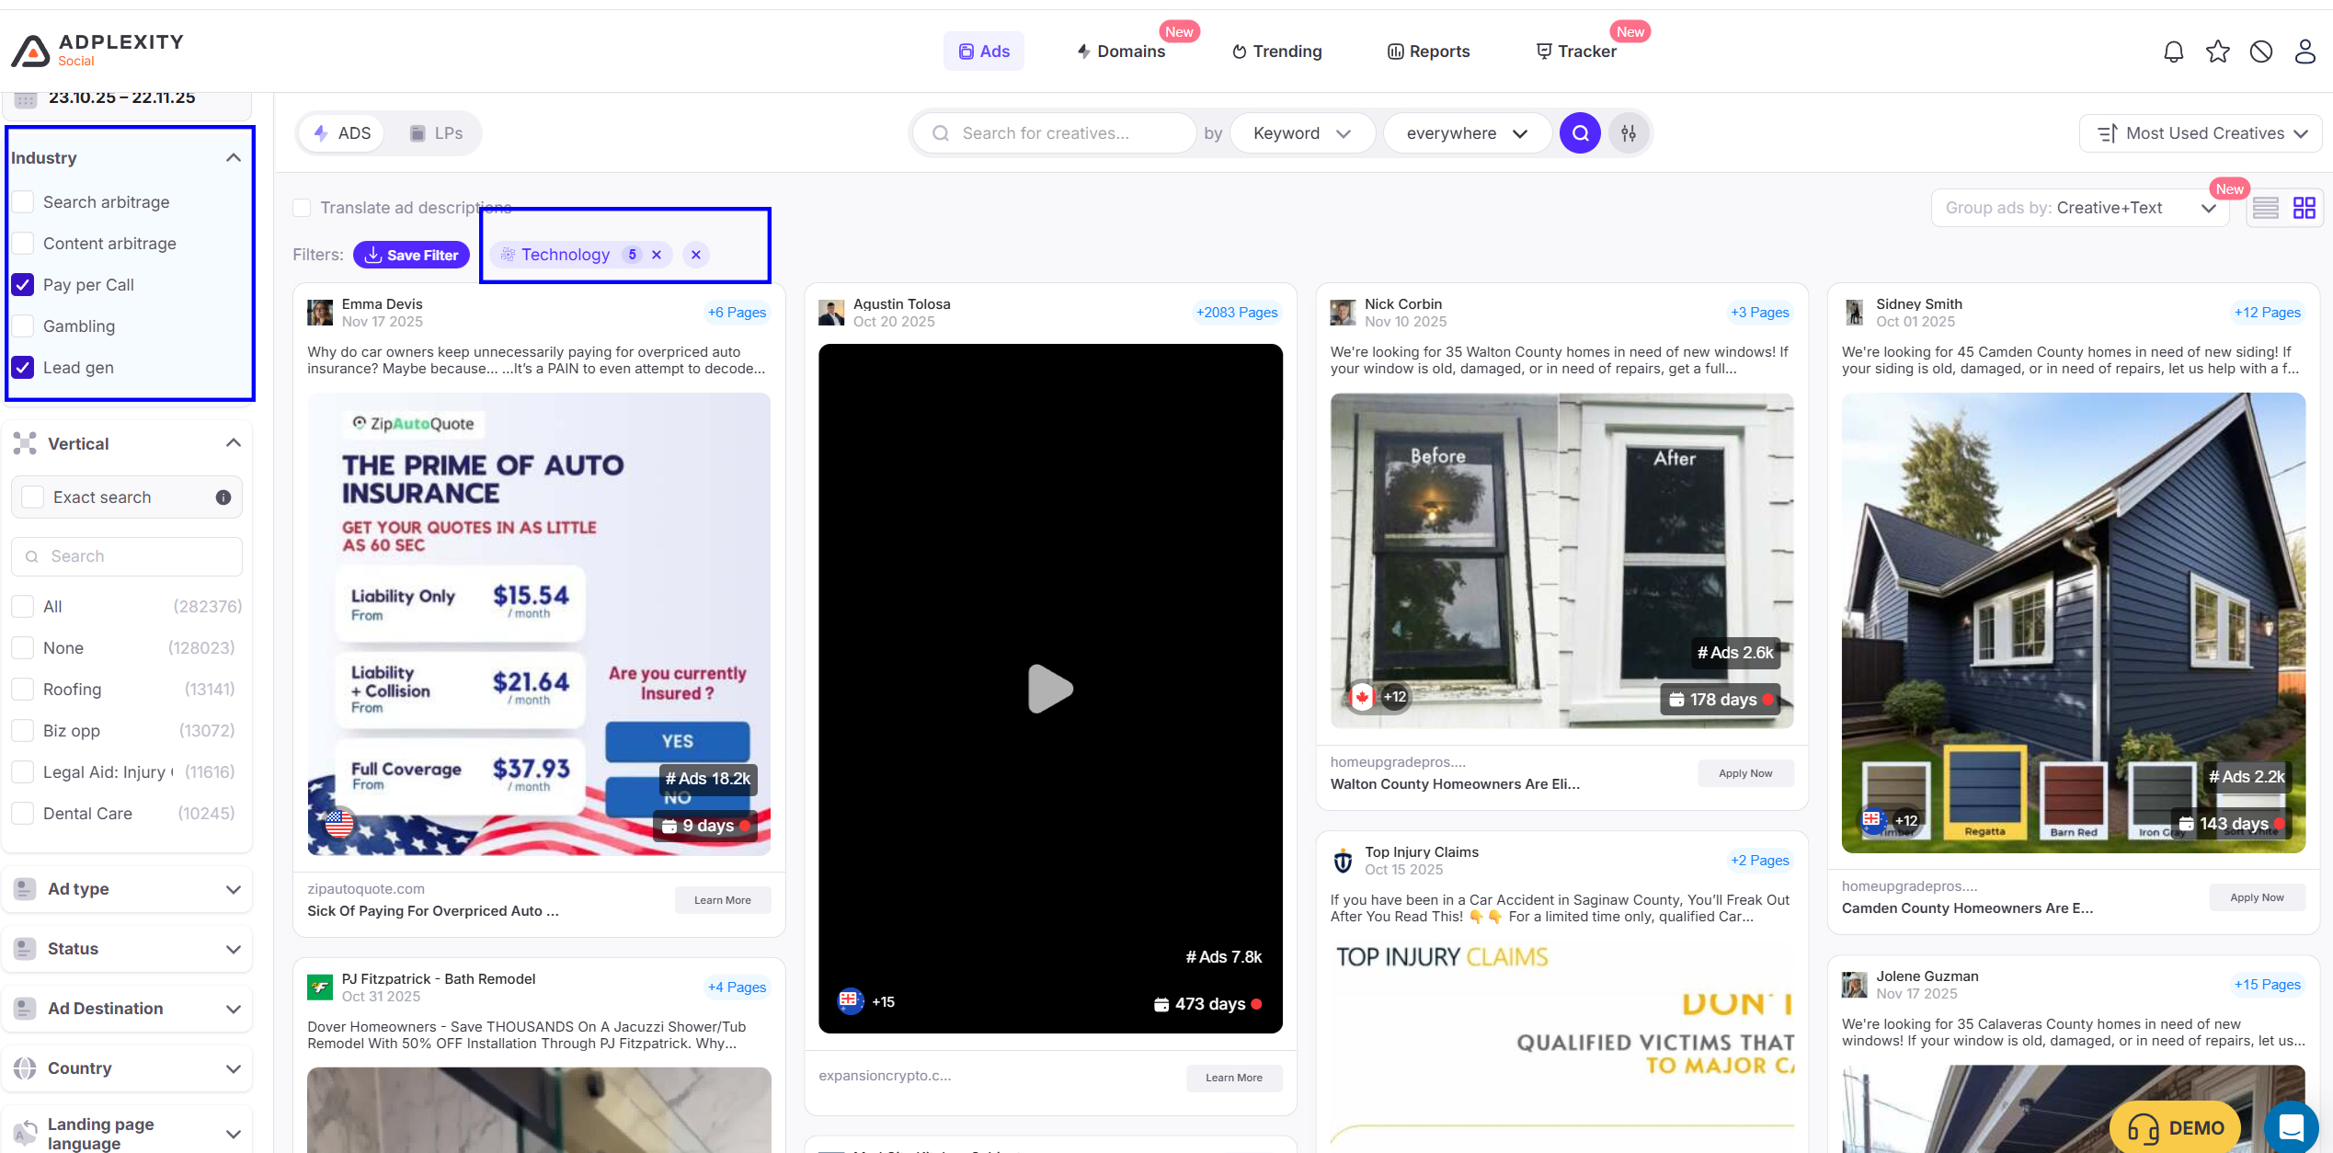
Task: Toggle Translate ad descriptions checkbox
Action: coord(302,208)
